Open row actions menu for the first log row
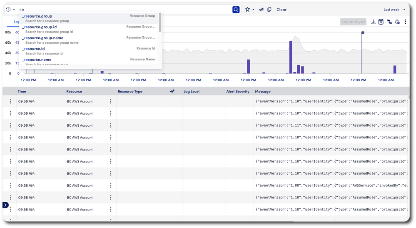The width and height of the screenshot is (416, 228). (10, 101)
